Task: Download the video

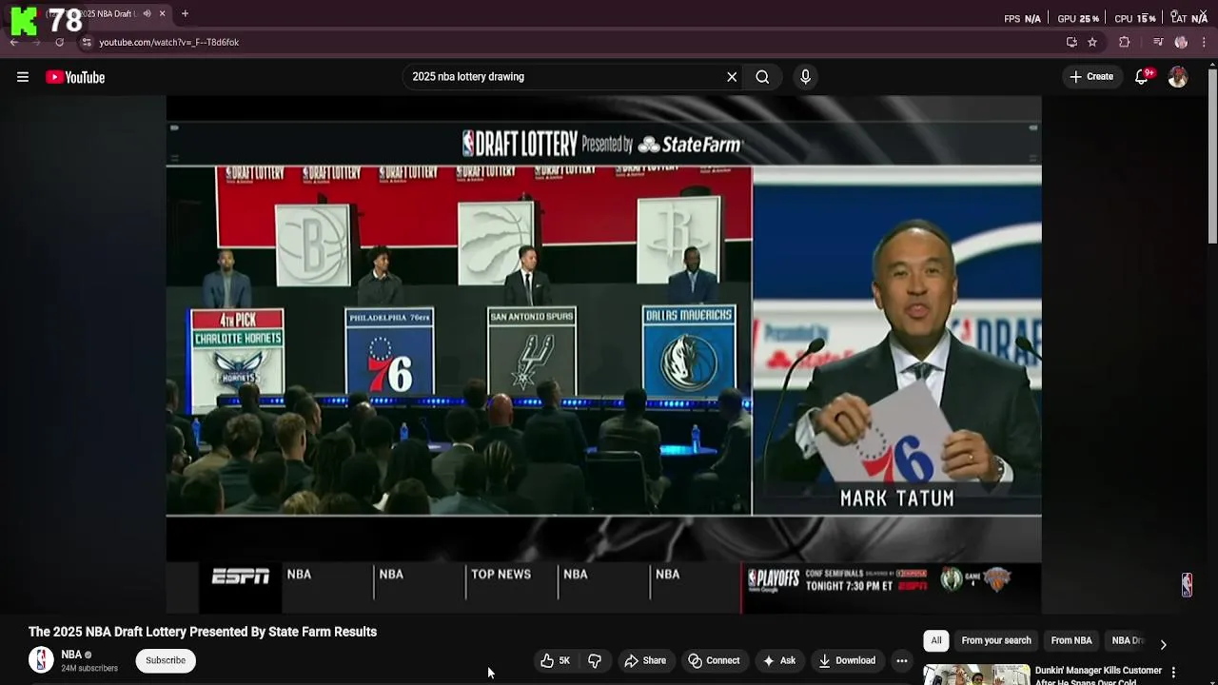Action: 847,660
